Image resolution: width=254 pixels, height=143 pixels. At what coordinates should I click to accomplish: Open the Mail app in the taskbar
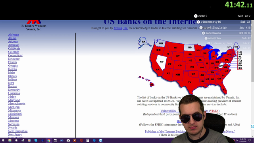pos(68,140)
